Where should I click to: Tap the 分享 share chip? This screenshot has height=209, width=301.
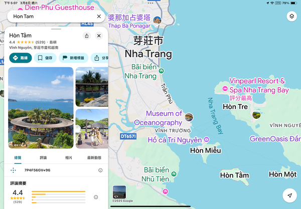99,58
